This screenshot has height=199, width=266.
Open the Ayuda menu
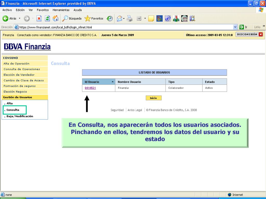pos(77,10)
